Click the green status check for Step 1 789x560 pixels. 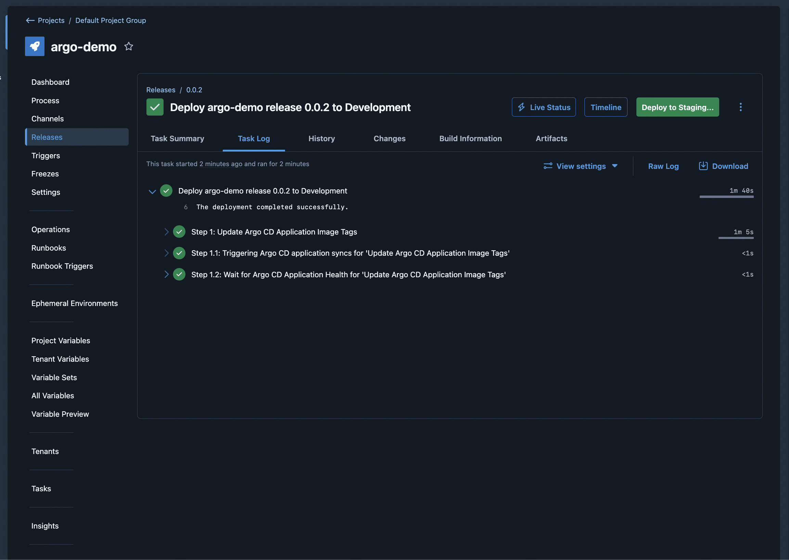click(179, 232)
